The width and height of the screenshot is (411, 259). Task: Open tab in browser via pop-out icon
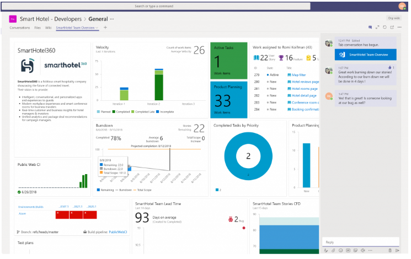392,27
